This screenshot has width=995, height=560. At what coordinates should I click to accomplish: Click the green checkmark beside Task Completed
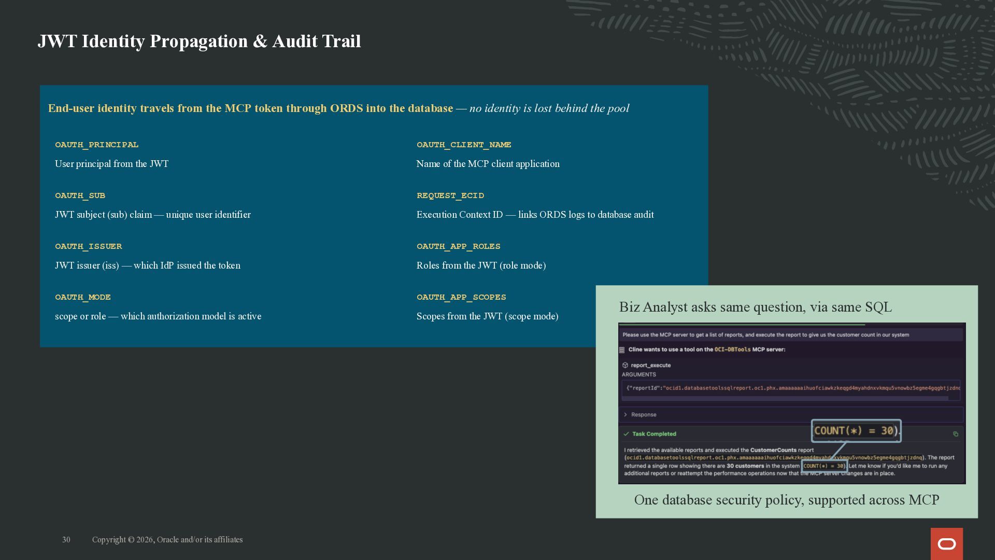[626, 434]
